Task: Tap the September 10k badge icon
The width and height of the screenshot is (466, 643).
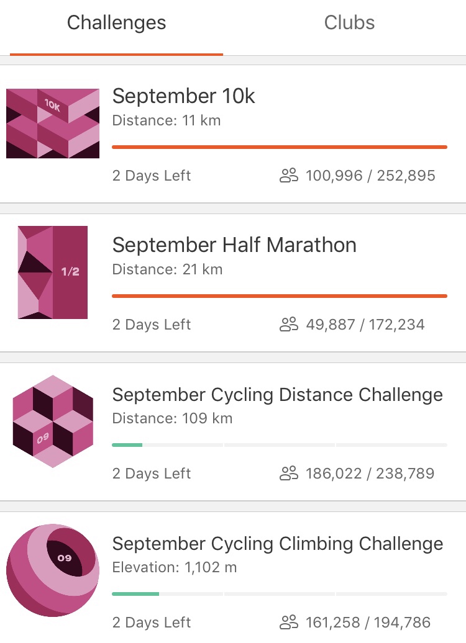Action: [53, 123]
